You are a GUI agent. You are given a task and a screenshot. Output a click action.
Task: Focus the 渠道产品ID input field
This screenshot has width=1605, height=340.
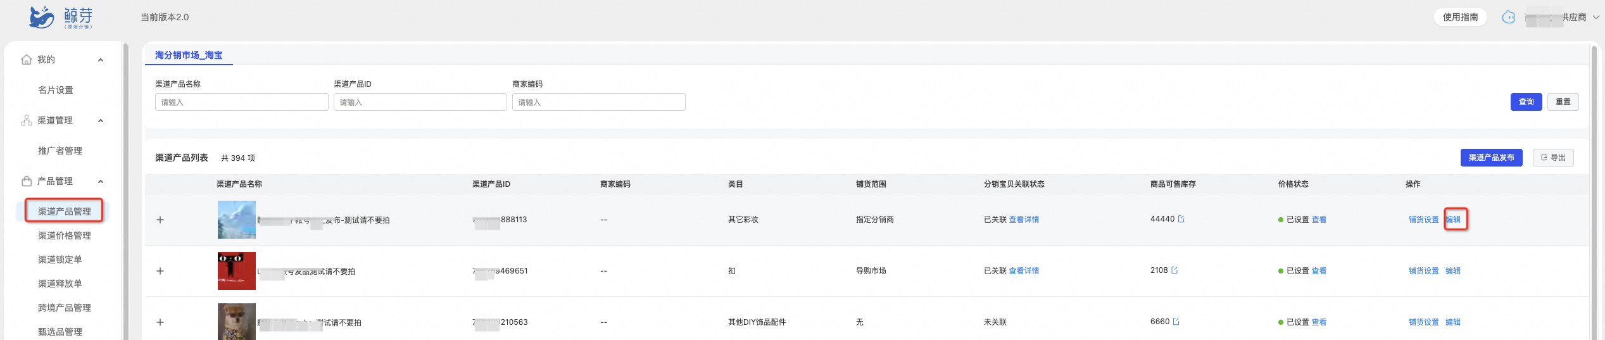pyautogui.click(x=420, y=102)
